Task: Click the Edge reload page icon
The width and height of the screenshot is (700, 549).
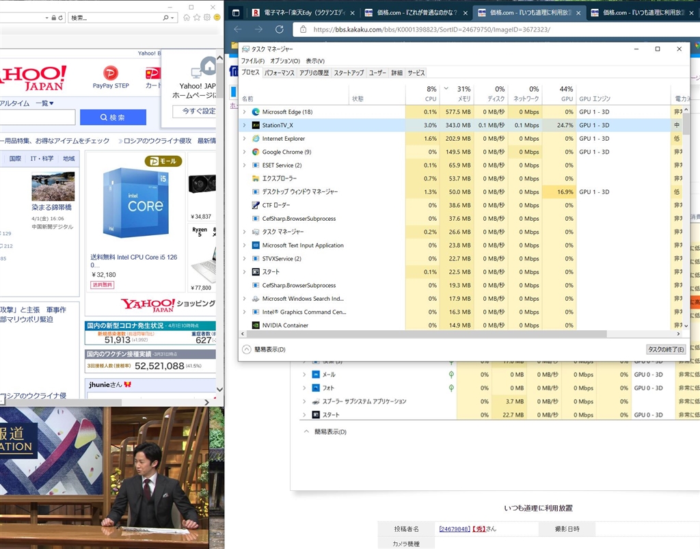Action: coord(280,29)
